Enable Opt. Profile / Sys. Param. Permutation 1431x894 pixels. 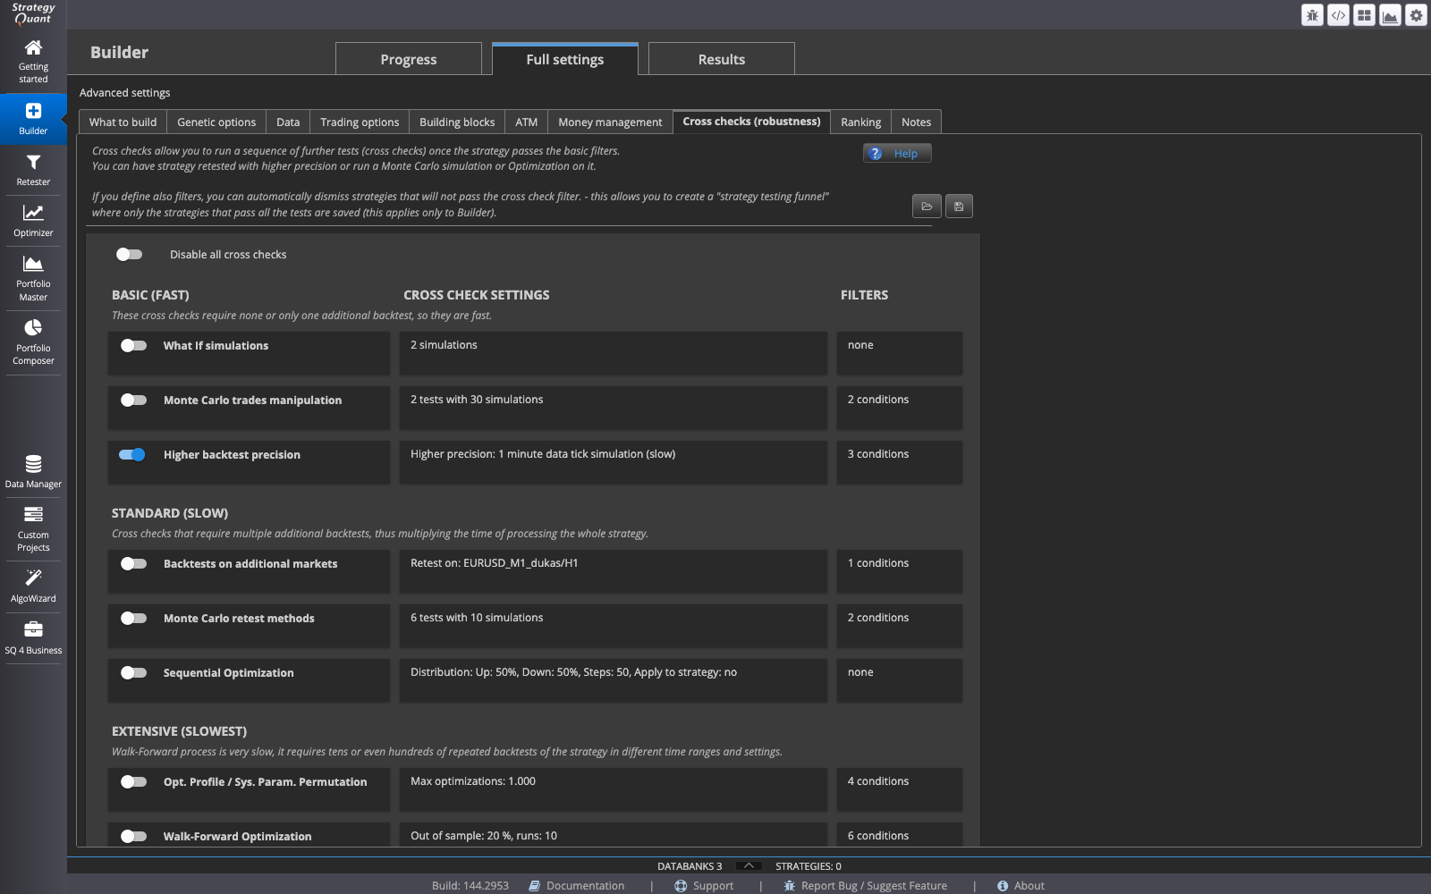pyautogui.click(x=133, y=781)
